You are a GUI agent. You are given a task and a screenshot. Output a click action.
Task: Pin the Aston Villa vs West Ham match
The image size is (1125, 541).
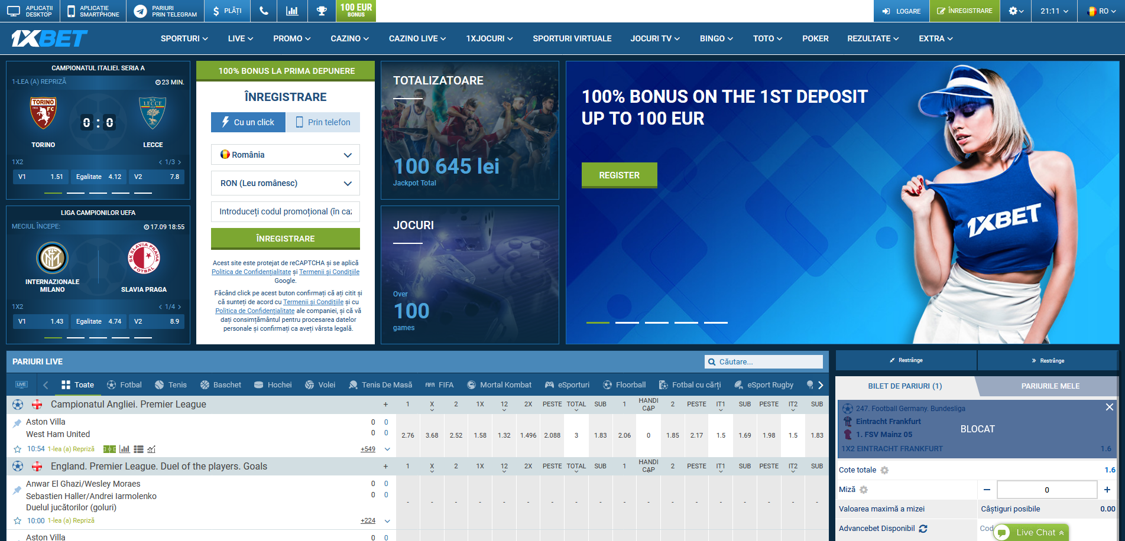click(x=17, y=423)
